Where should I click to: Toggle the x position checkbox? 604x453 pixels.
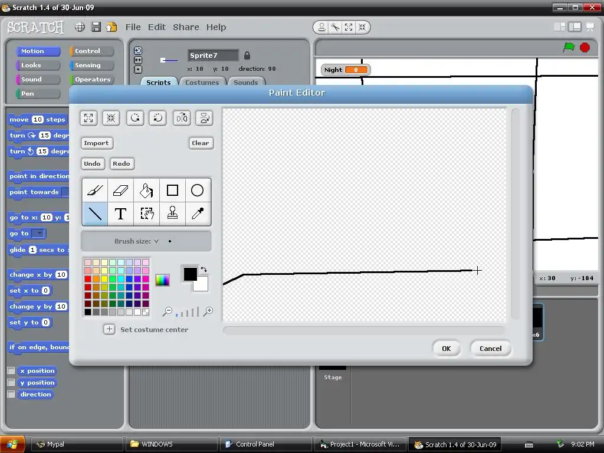click(x=11, y=370)
